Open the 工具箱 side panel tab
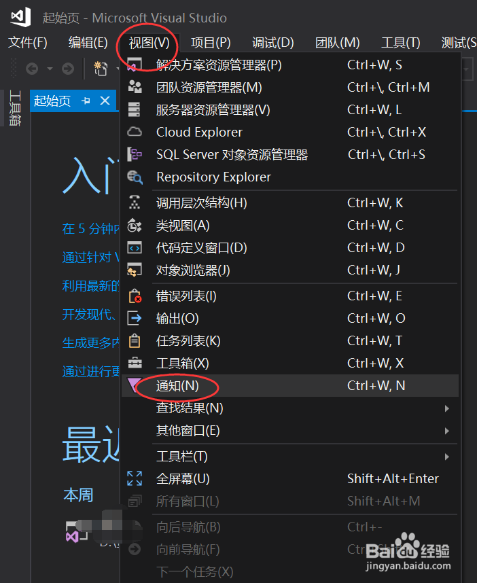The image size is (477, 583). [x=14, y=108]
